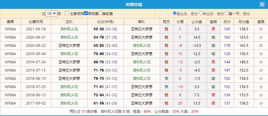Viewport: 268px width, 116px height.
Task: Click the date 2019-07-15
Action: click(x=36, y=70)
